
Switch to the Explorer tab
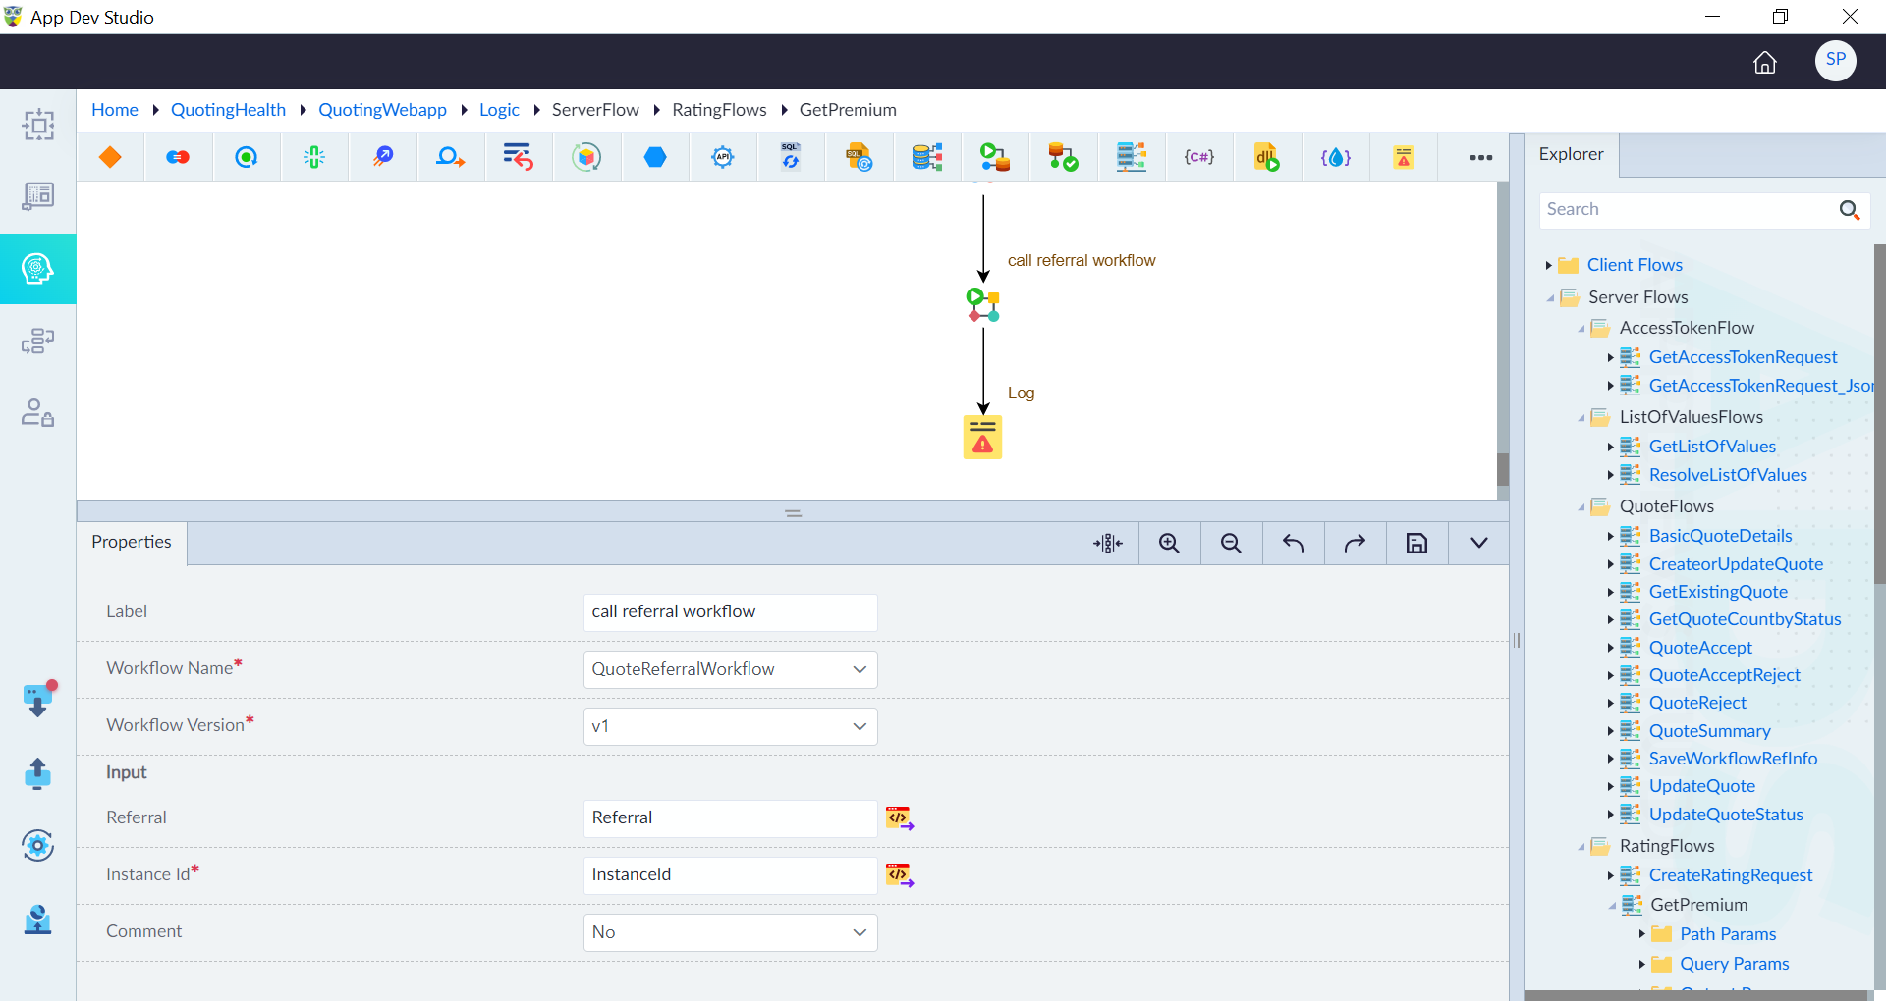pyautogui.click(x=1571, y=154)
